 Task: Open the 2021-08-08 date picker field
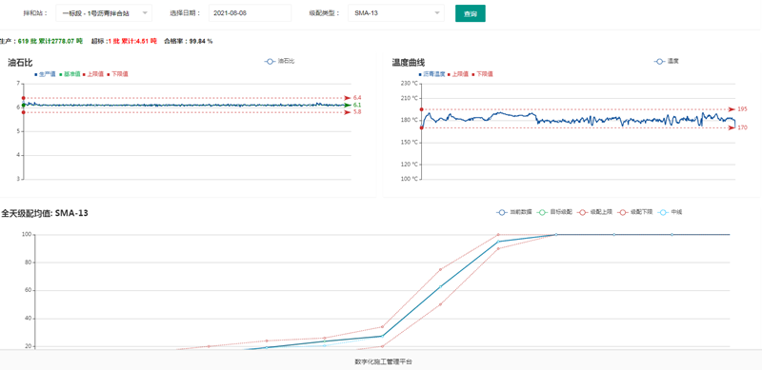(250, 13)
